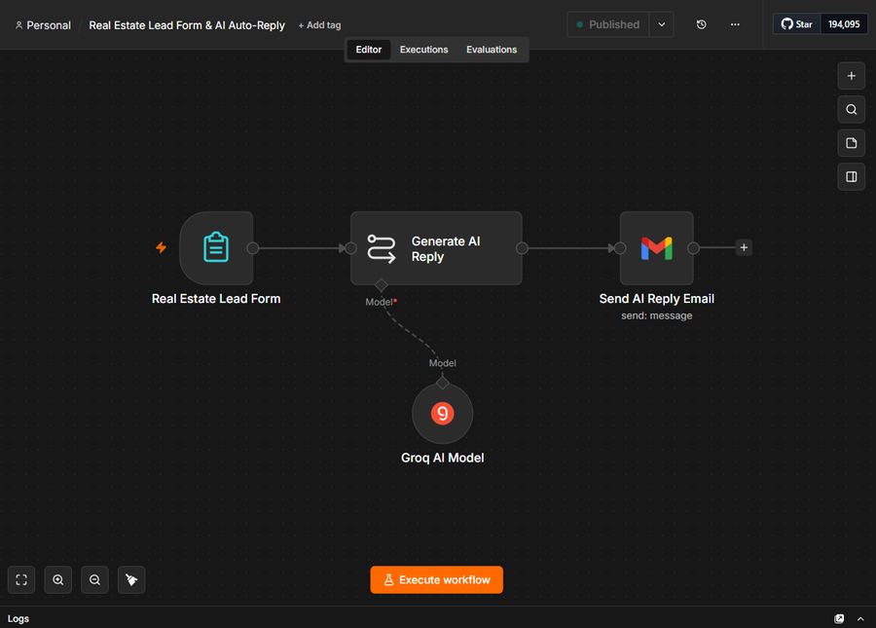Fit the workflow to view
This screenshot has width=876, height=628.
(x=21, y=579)
